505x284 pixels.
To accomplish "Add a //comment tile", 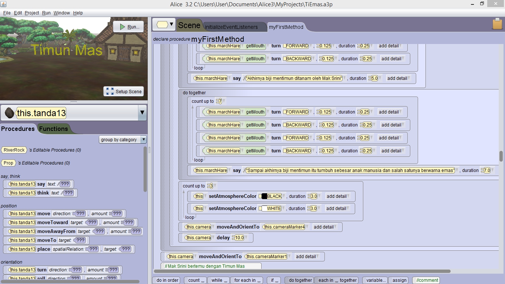I will tap(426, 280).
